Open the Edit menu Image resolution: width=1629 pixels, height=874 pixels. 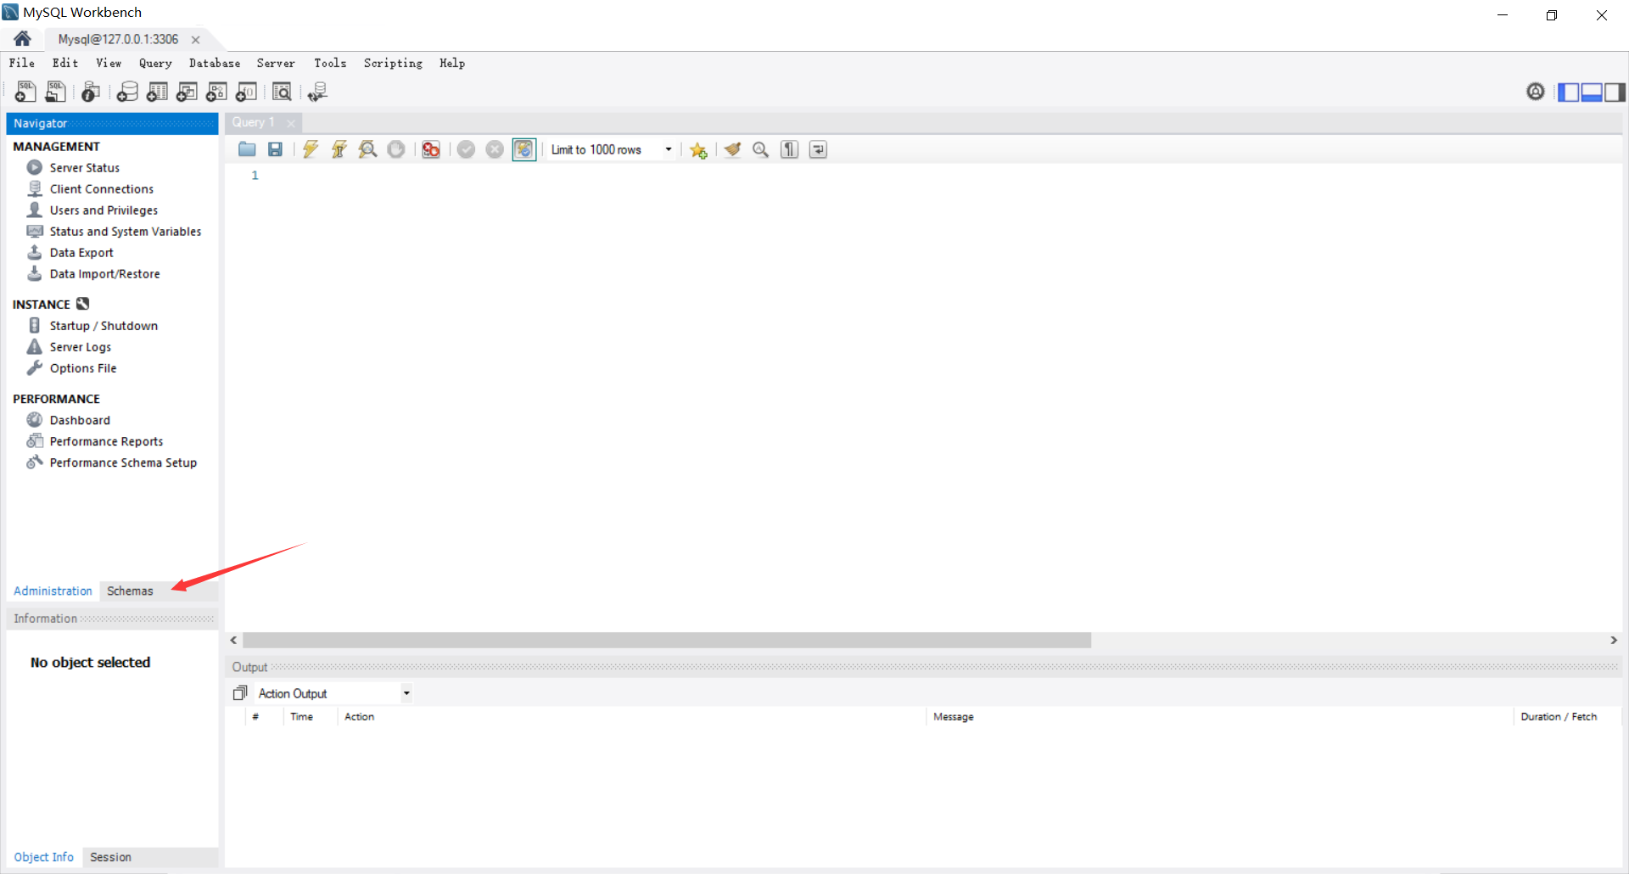click(x=65, y=63)
